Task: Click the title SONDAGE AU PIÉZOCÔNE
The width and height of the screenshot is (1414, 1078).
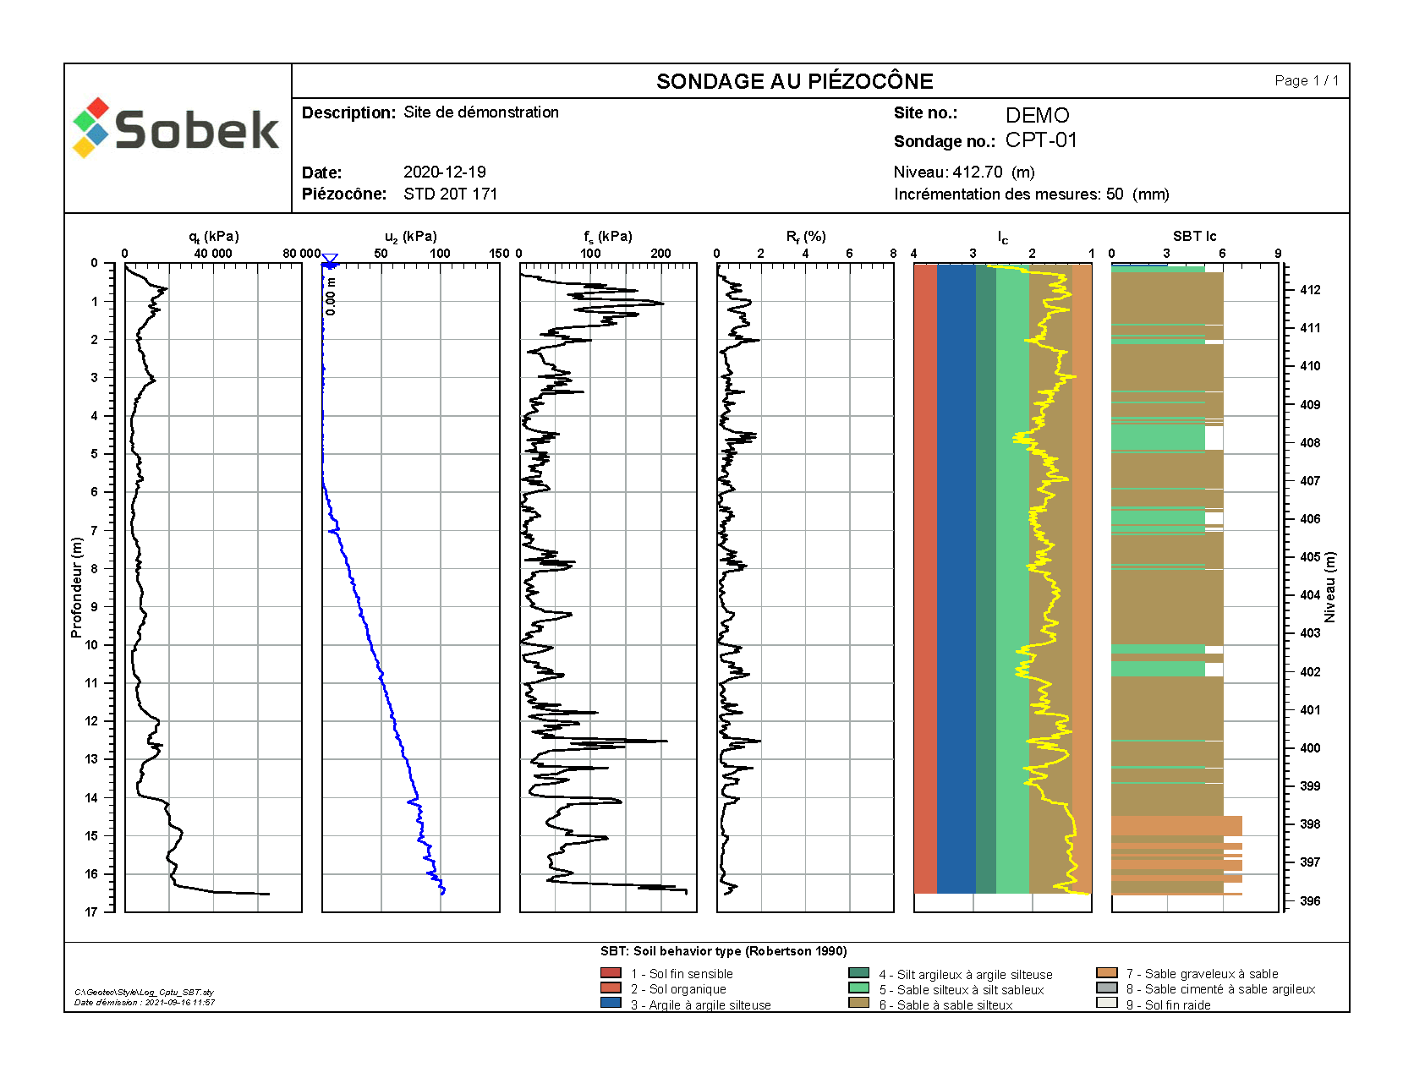Action: click(795, 81)
